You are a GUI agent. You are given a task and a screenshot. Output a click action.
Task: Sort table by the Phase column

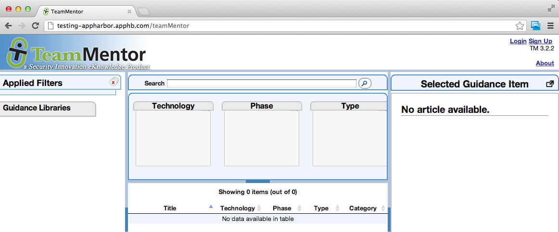coord(282,208)
